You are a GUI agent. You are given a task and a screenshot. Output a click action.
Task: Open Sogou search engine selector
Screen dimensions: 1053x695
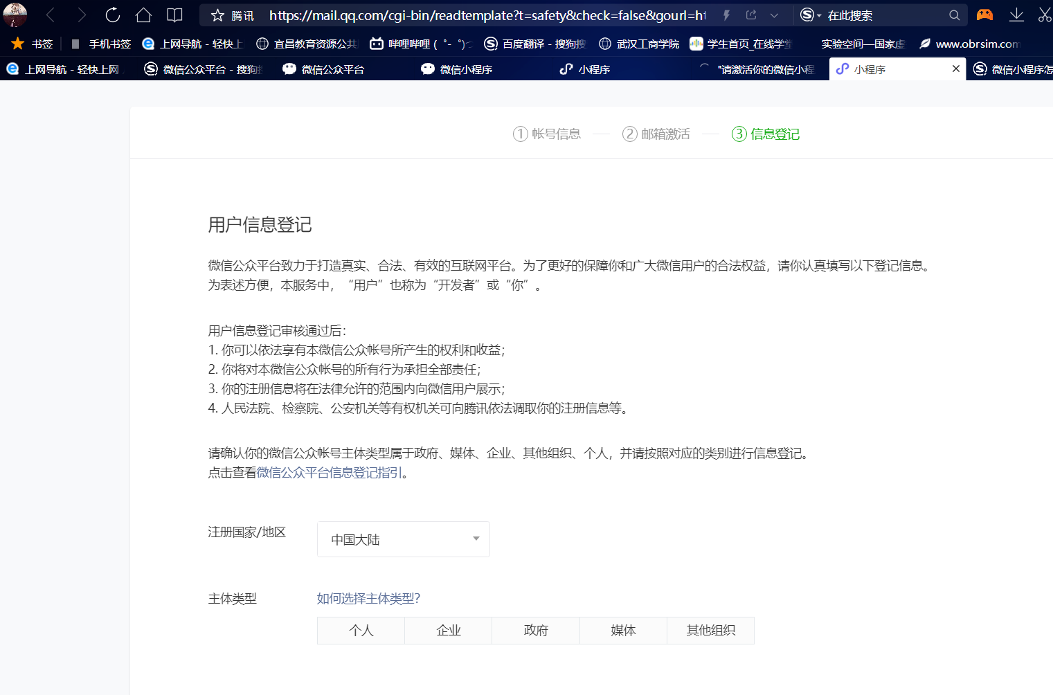pyautogui.click(x=810, y=15)
